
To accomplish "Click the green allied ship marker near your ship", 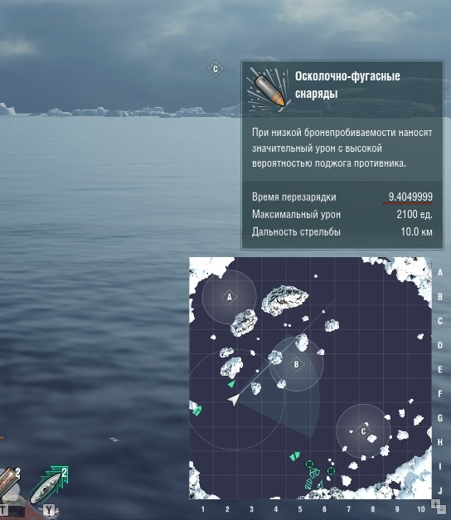I will (x=231, y=384).
